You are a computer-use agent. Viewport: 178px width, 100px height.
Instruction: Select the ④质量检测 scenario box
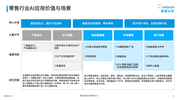(x=67, y=66)
